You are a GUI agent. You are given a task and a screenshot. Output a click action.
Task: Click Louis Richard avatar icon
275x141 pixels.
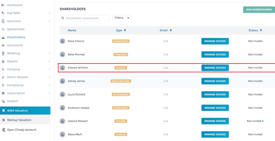point(62,94)
